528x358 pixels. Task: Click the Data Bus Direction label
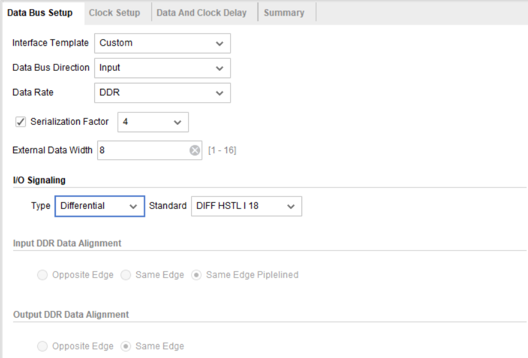[51, 67]
